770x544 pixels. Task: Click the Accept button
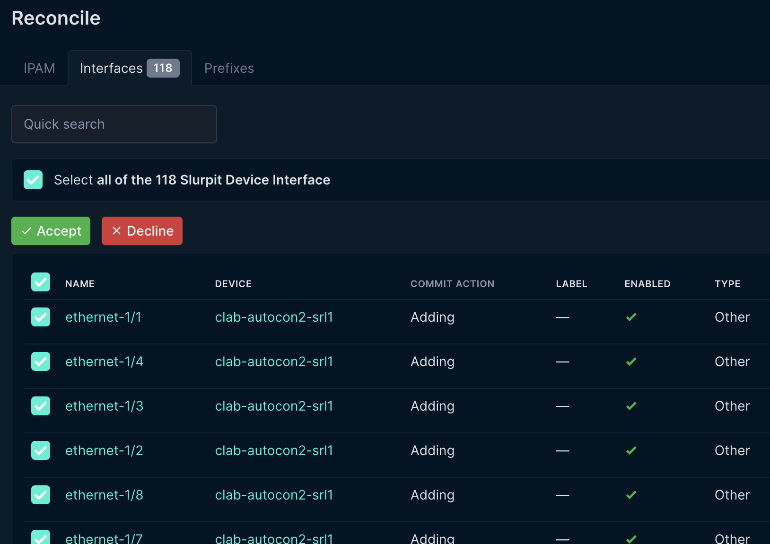[51, 231]
